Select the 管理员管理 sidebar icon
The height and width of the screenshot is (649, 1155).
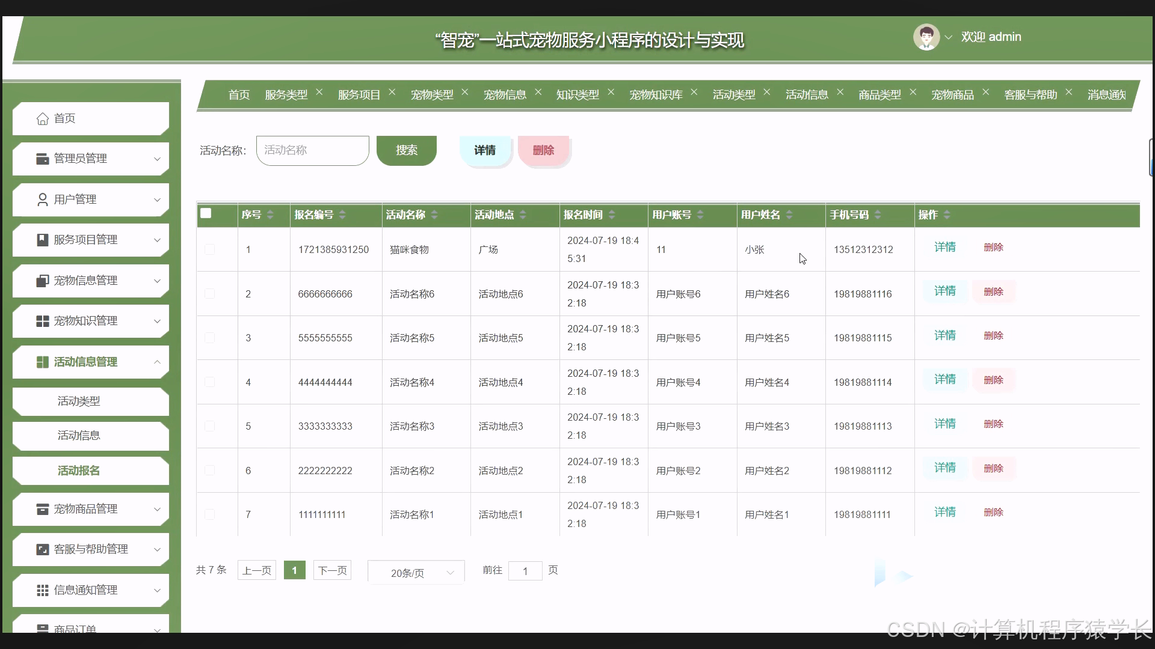point(42,159)
